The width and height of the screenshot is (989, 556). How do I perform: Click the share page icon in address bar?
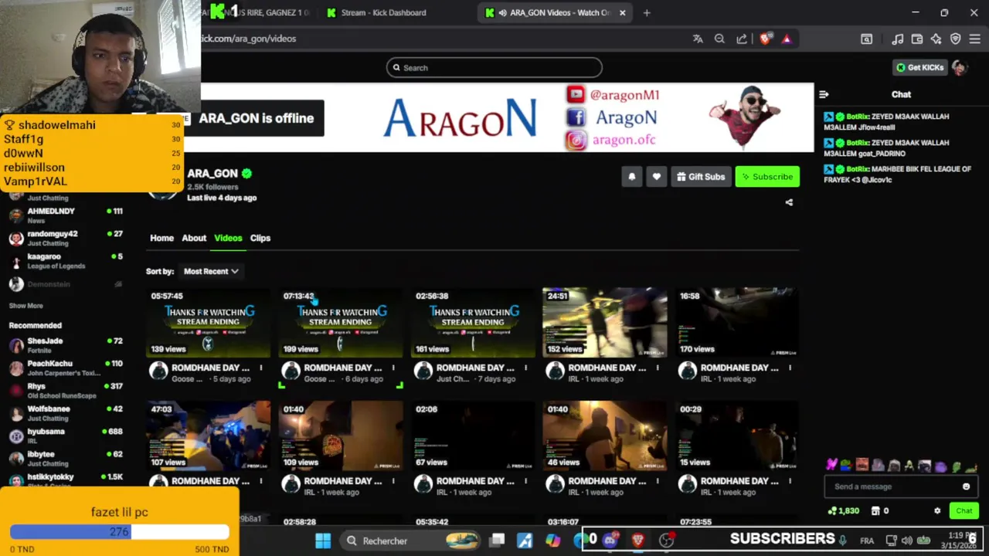[742, 39]
